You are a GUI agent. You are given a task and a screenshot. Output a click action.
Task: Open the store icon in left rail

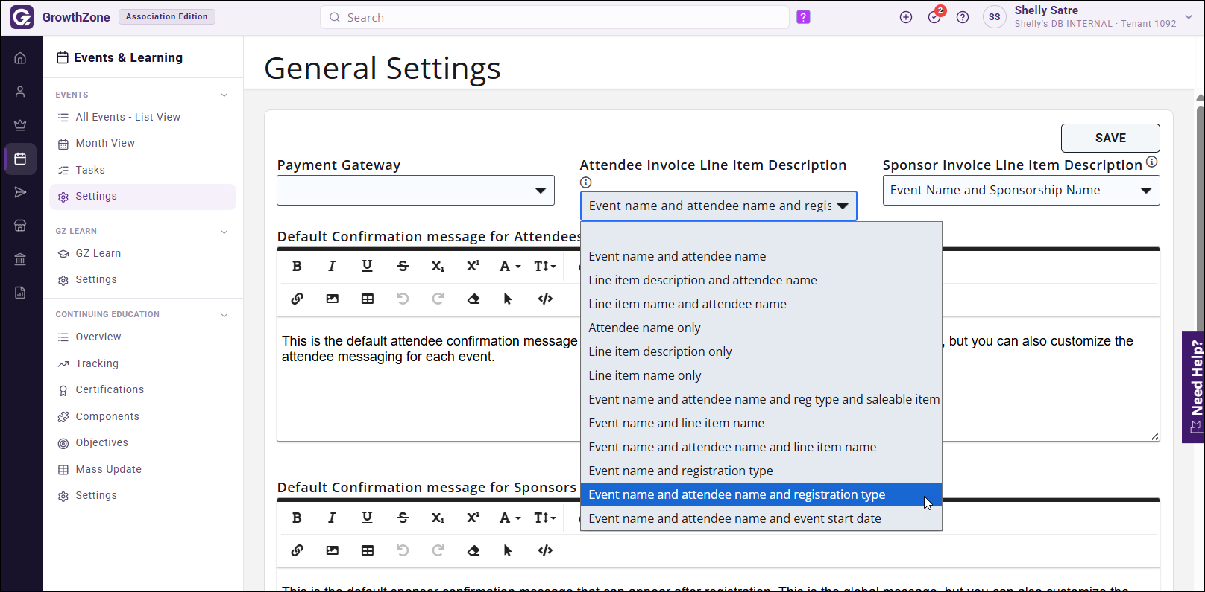click(x=20, y=226)
